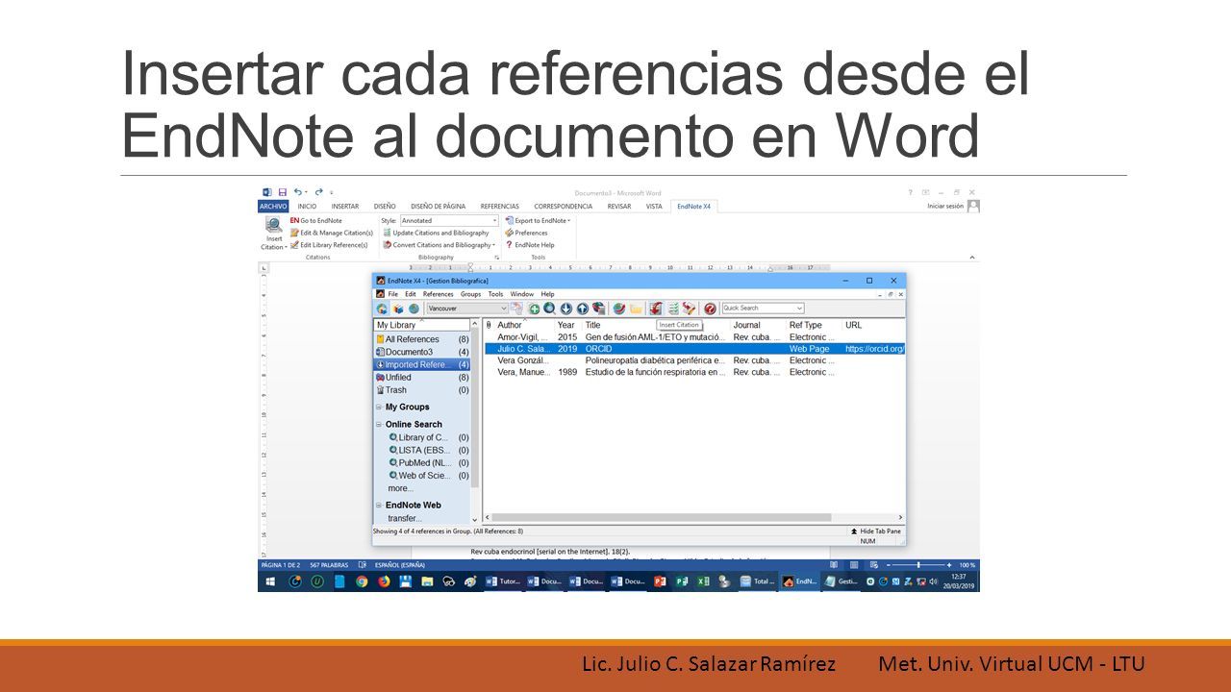Image resolution: width=1231 pixels, height=692 pixels.
Task: Click the red Help icon in the EndNote toolbar
Action: click(711, 309)
